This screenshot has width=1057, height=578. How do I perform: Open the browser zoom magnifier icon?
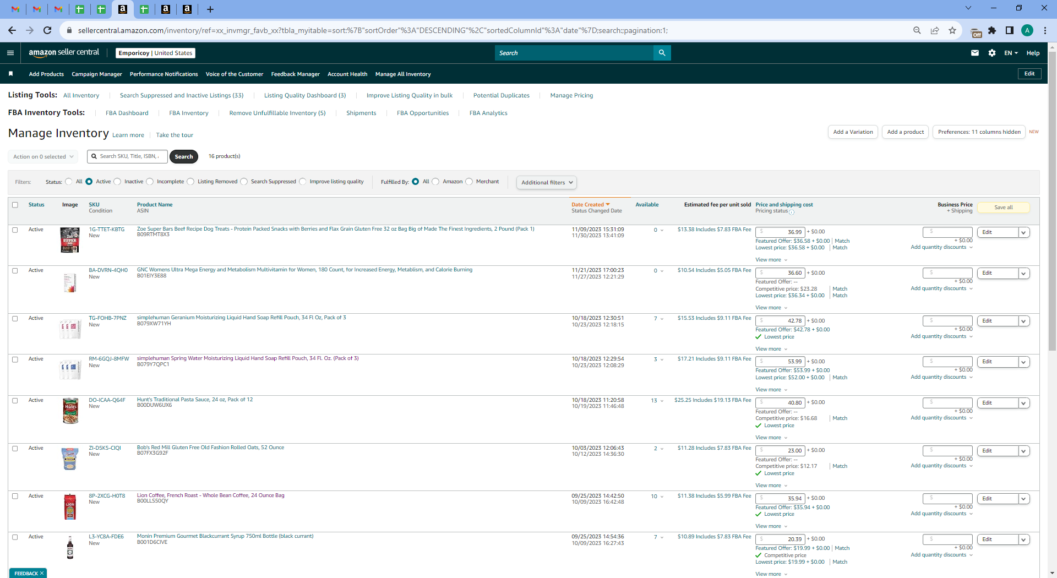(x=917, y=30)
